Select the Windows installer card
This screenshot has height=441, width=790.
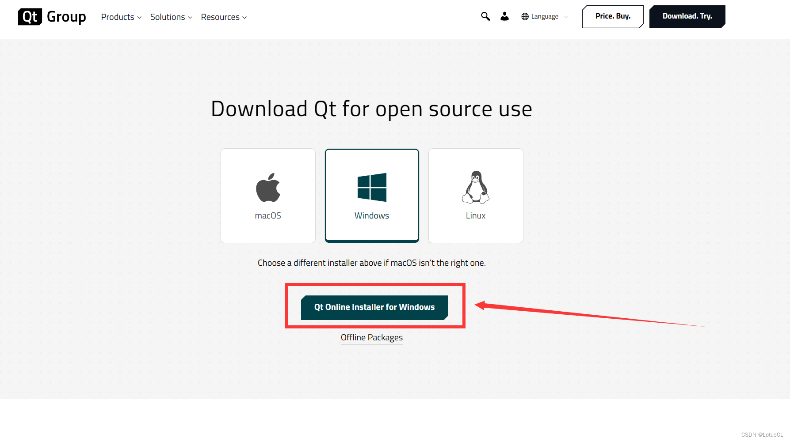tap(372, 196)
